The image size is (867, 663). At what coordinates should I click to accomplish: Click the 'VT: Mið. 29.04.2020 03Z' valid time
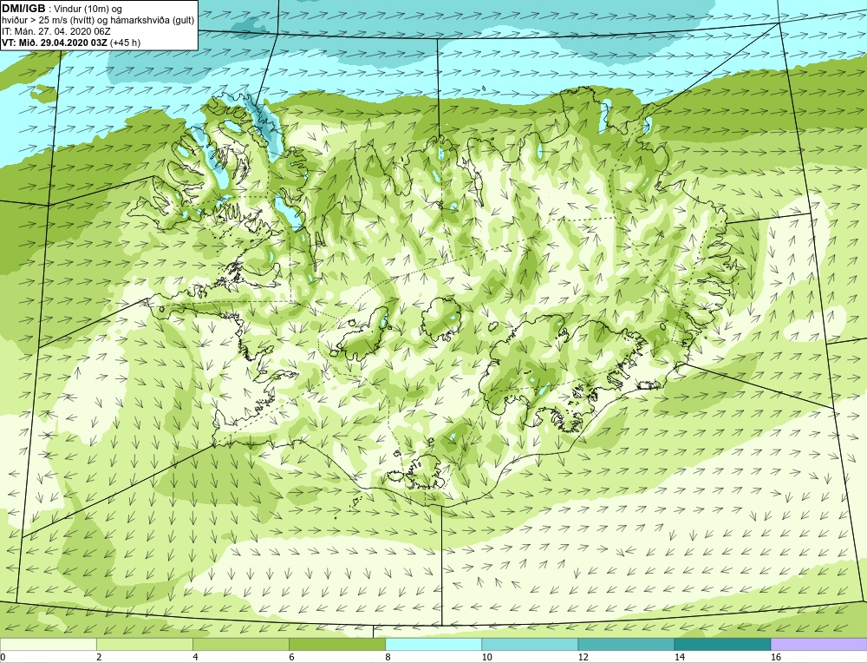pyautogui.click(x=55, y=43)
